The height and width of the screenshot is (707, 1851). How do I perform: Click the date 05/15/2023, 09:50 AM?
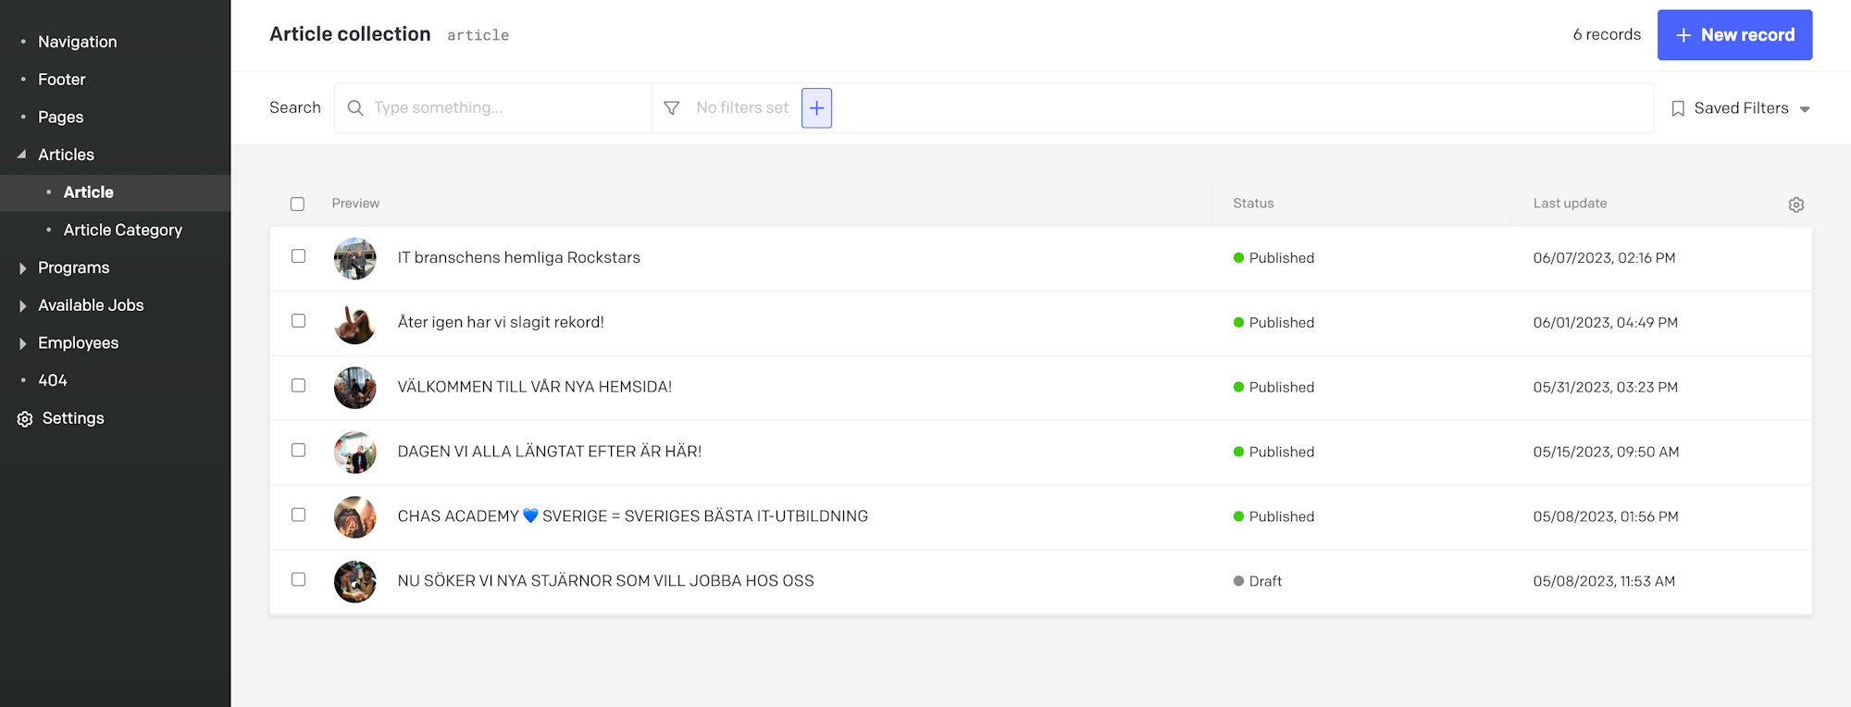tap(1606, 453)
